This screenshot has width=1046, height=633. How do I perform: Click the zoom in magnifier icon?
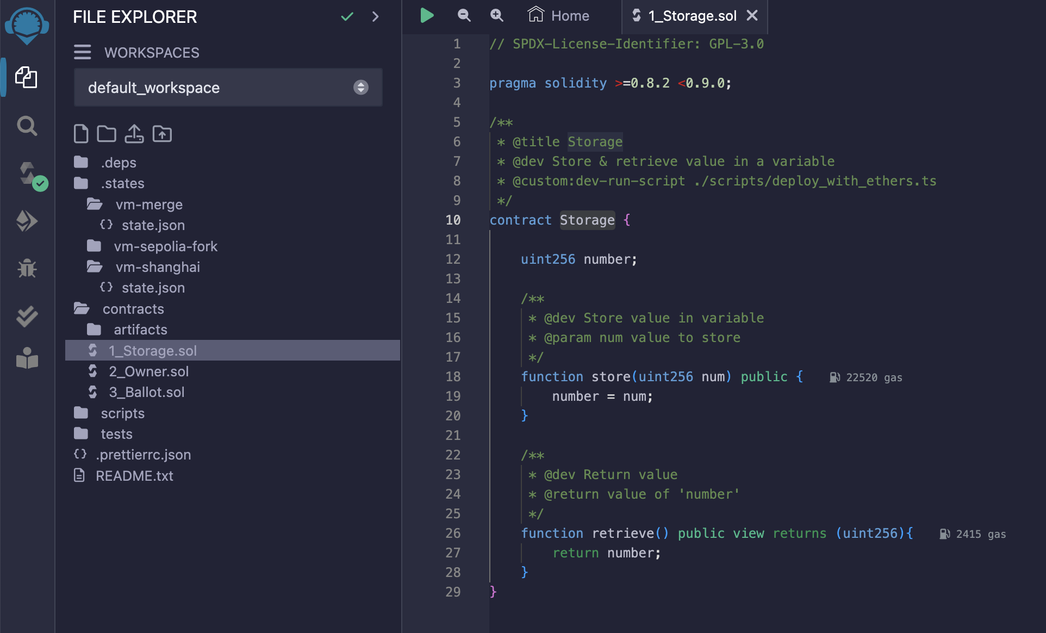[x=496, y=16]
